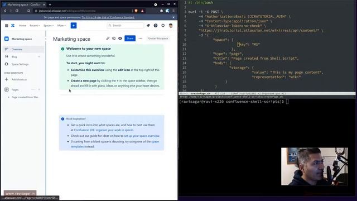Open the Brave shields lion icon
Viewport: 357px width, 201px height.
pyautogui.click(x=136, y=11)
